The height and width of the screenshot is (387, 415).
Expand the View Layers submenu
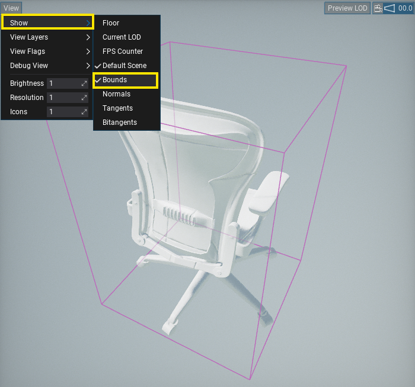(x=47, y=37)
